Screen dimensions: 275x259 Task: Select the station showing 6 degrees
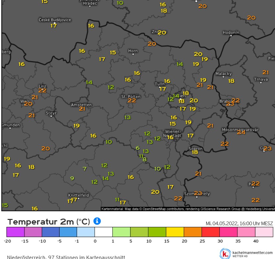point(138,148)
